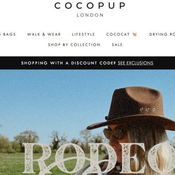Open Shop By Collection menu
Viewport: 175px width, 175px height.
pyautogui.click(x=74, y=45)
